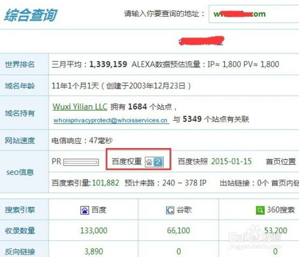Click Google backlinks count 0
The width and height of the screenshot is (299, 257).
pos(179,251)
